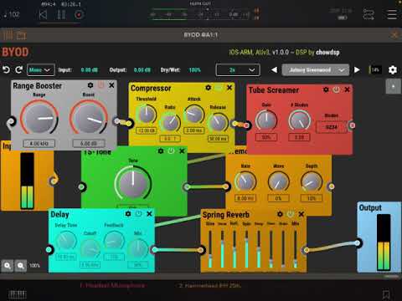Open Tube Screamer module settings gear
Image resolution: width=402 pixels, height=301 pixels.
point(326,89)
